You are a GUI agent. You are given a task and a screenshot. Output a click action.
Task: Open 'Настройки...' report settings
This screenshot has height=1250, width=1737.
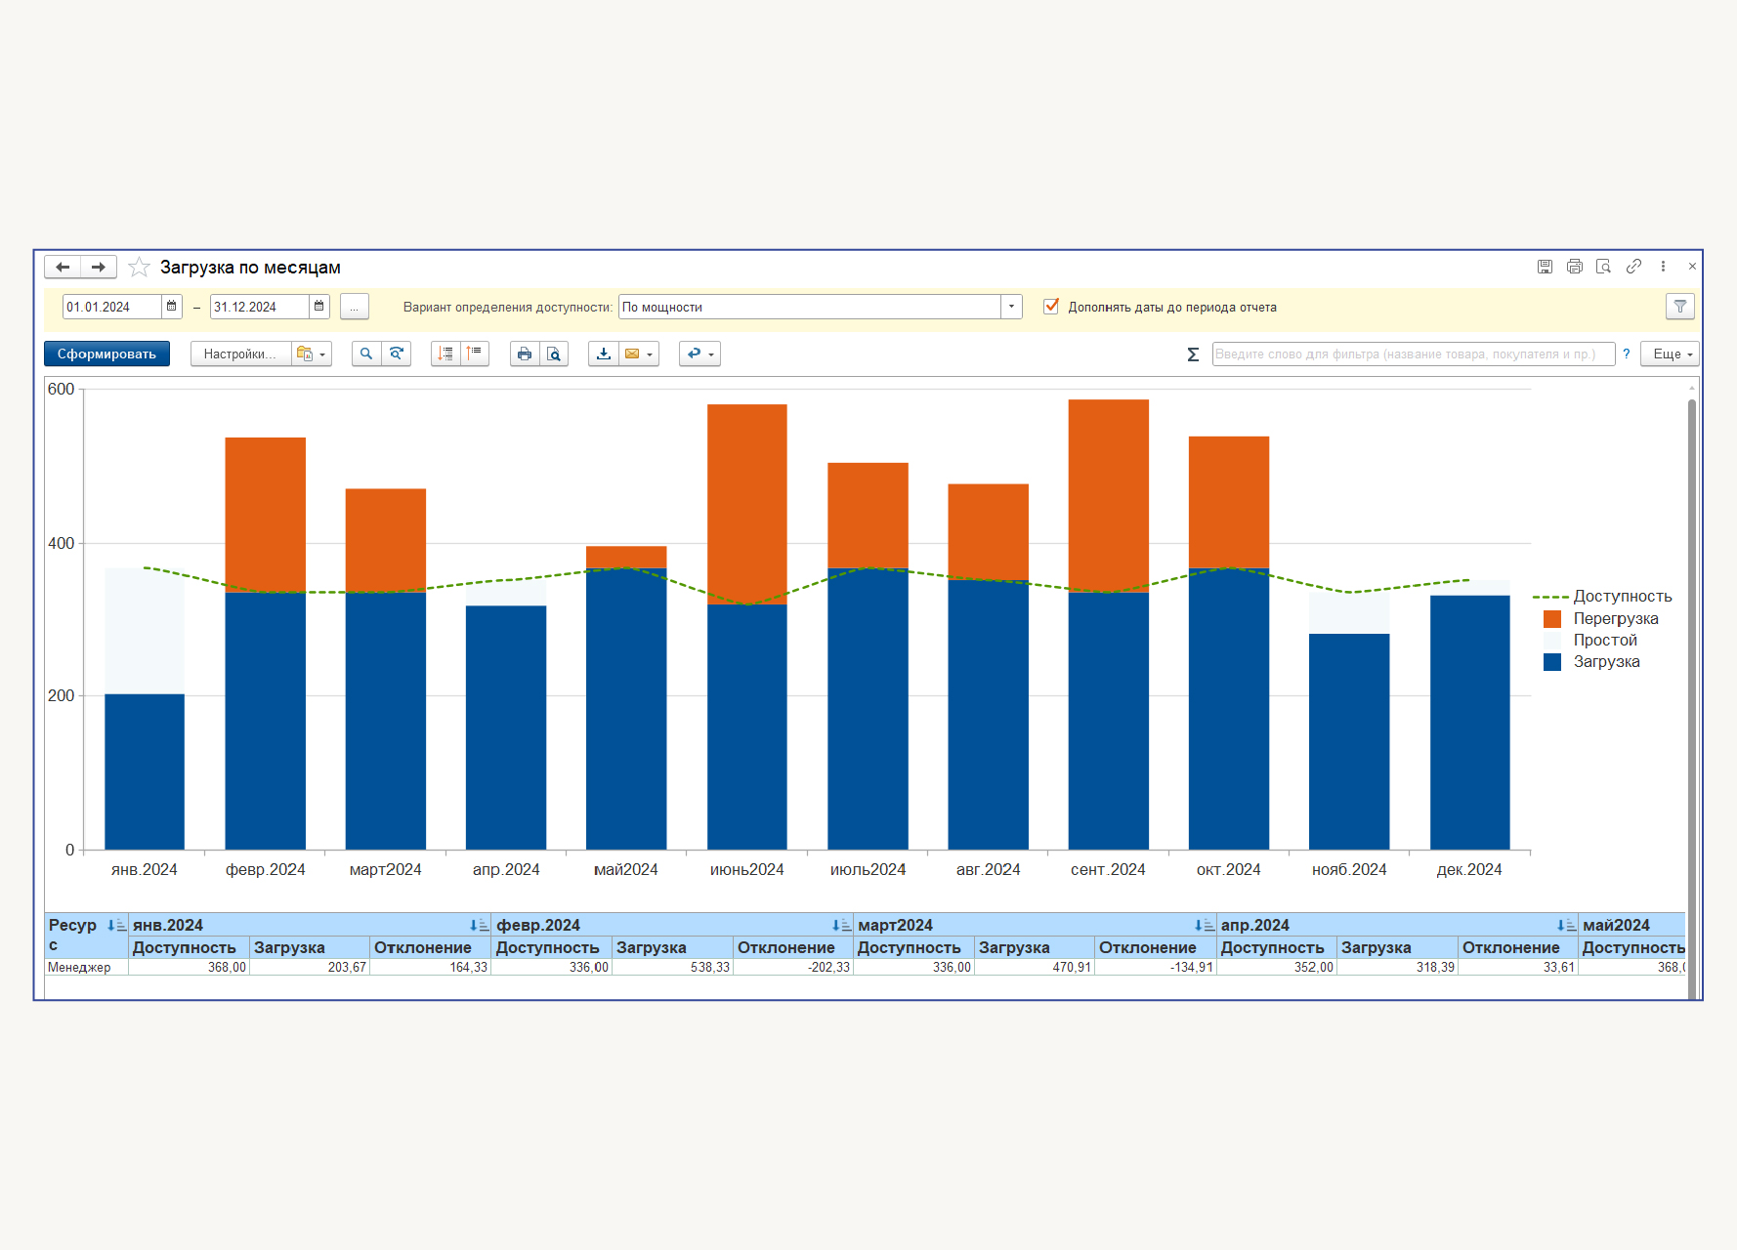click(x=240, y=354)
